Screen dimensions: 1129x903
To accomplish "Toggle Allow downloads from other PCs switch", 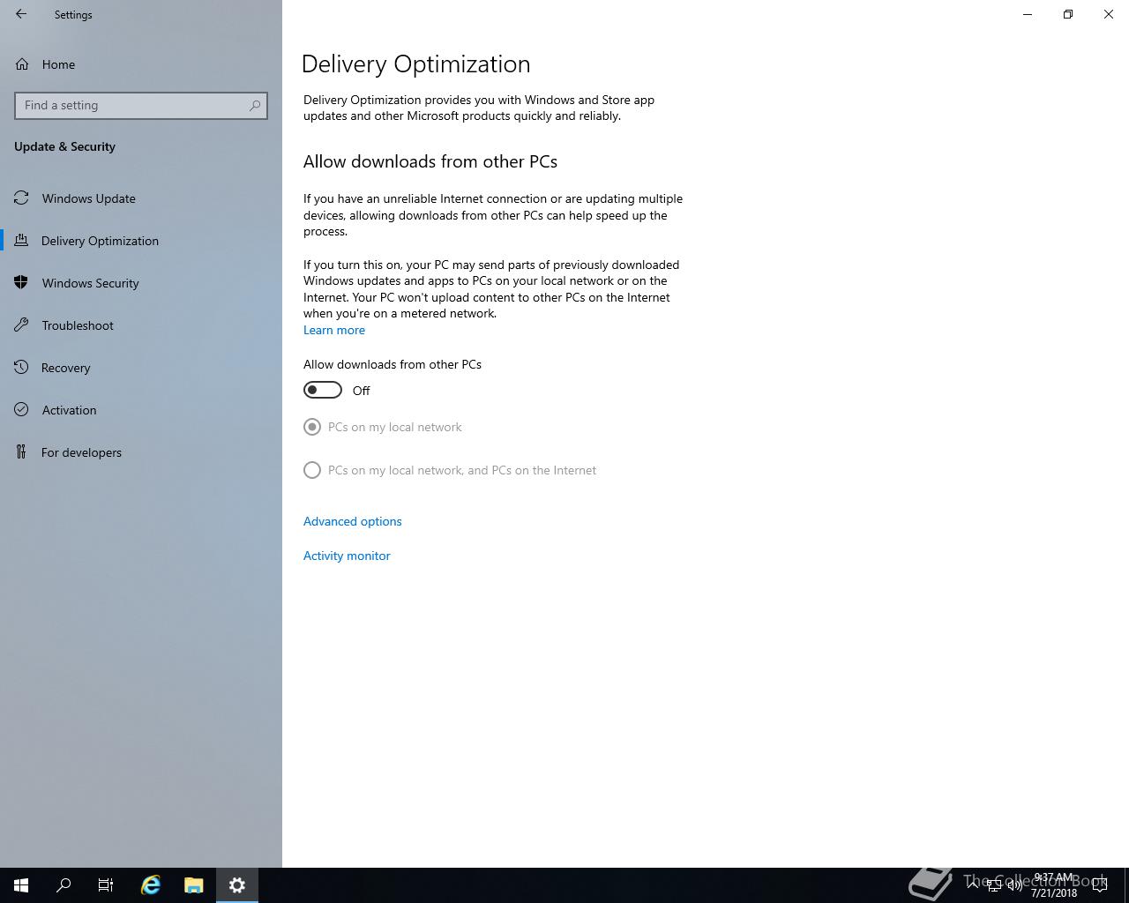I will 323,390.
